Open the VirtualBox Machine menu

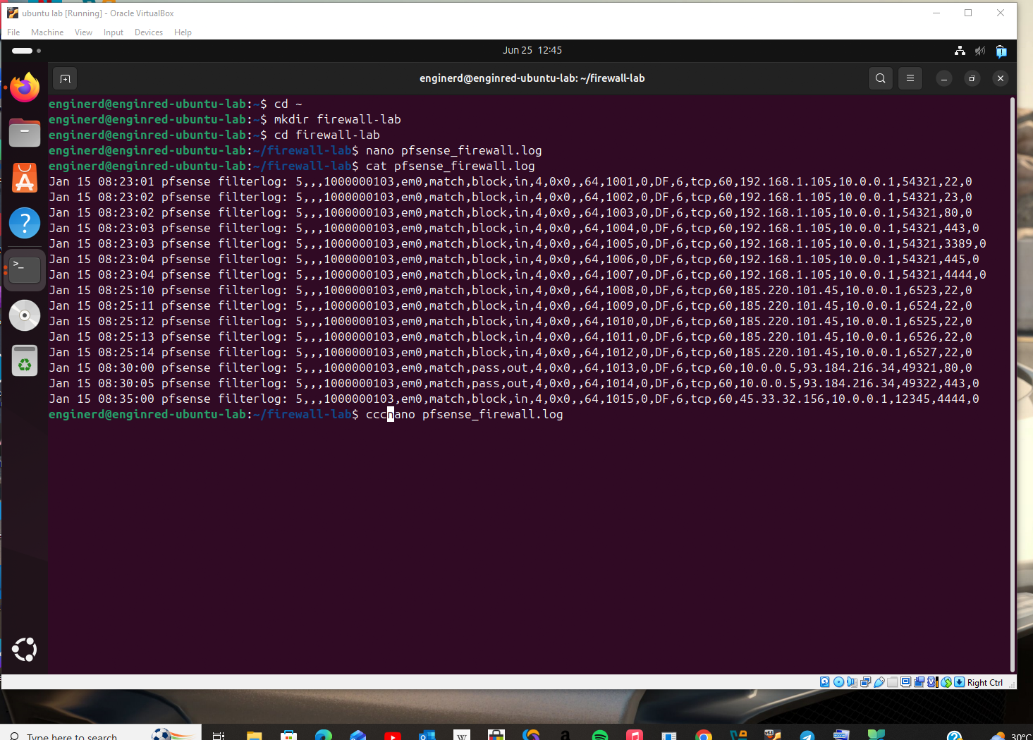(47, 32)
